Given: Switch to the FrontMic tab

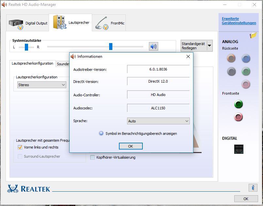Looking at the screenshot, I should 109,23.
